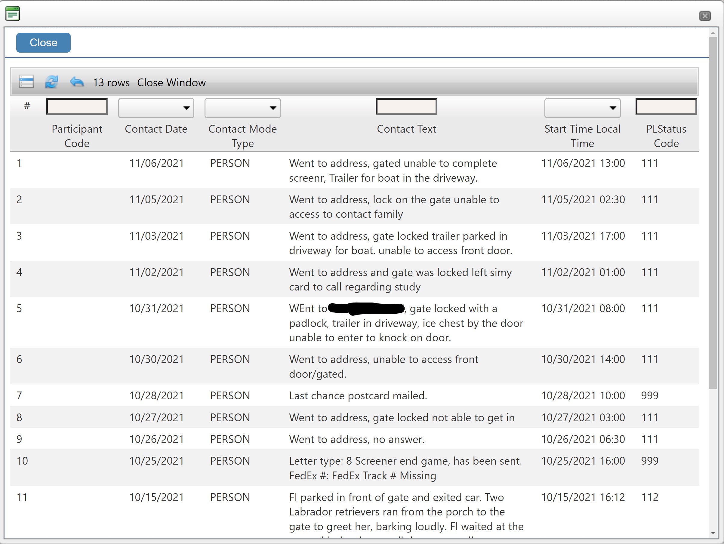Screen dimensions: 724x544
Task: Click 'gated unable to complete' contact text
Action: pos(435,163)
